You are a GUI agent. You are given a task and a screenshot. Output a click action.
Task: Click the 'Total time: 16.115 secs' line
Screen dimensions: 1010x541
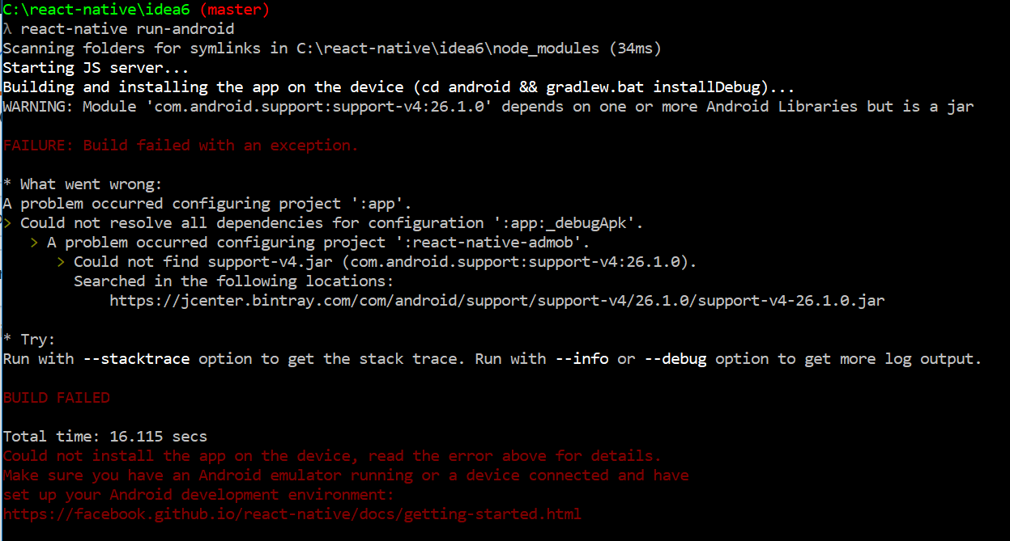coord(104,437)
